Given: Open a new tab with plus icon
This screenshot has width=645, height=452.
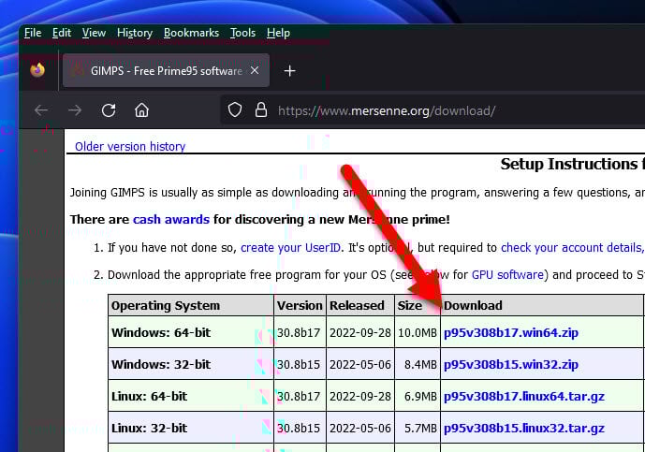Looking at the screenshot, I should 289,71.
